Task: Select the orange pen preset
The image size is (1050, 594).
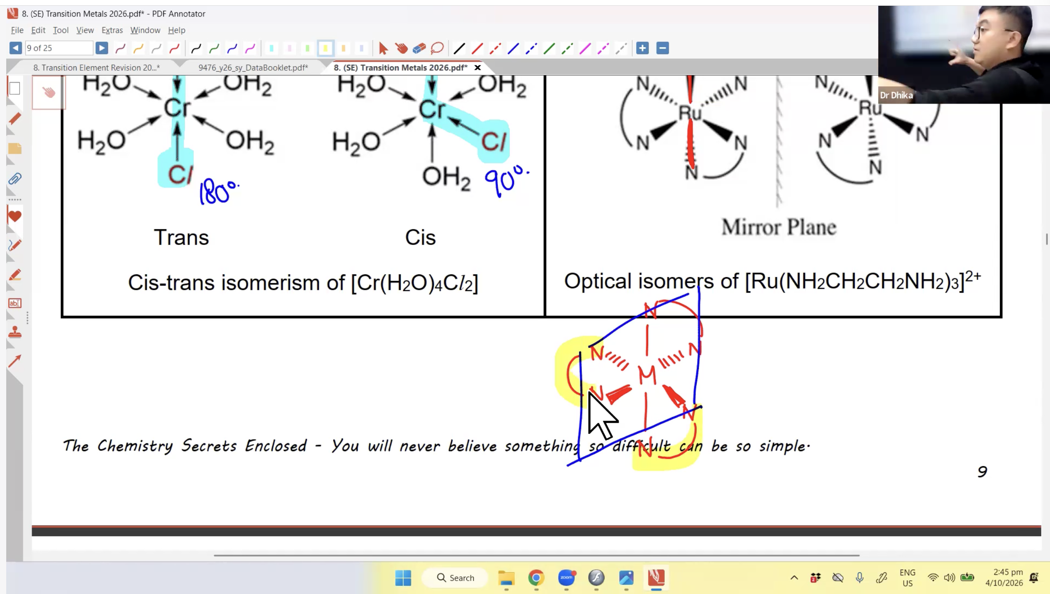Action: [138, 48]
